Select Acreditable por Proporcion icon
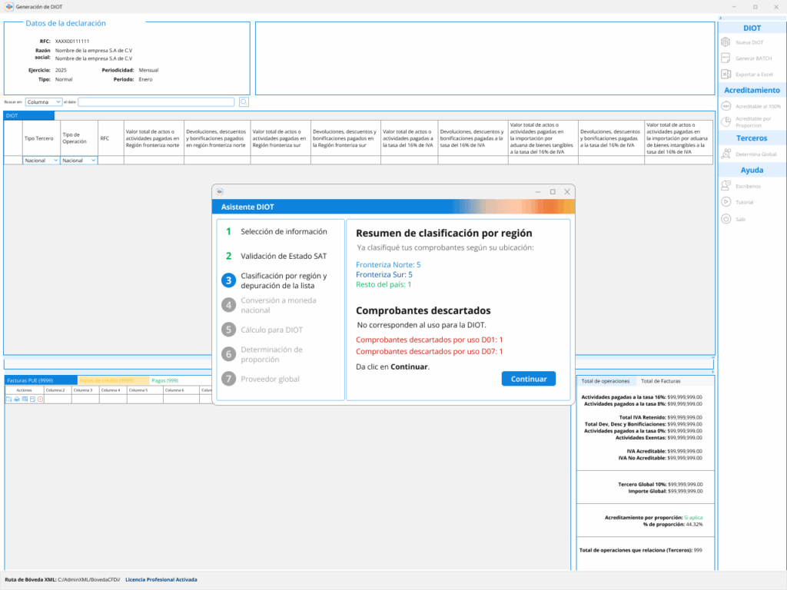This screenshot has width=787, height=590. coord(726,121)
